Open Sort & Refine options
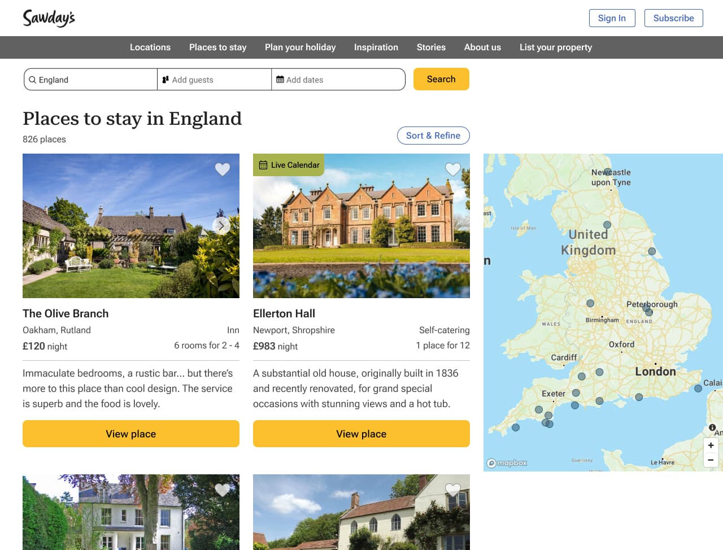The height and width of the screenshot is (550, 723). pyautogui.click(x=433, y=136)
